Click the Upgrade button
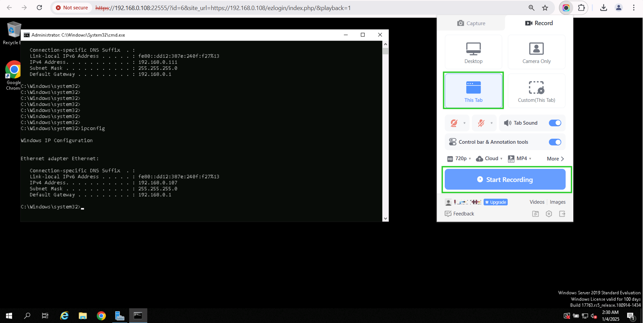 pos(496,202)
